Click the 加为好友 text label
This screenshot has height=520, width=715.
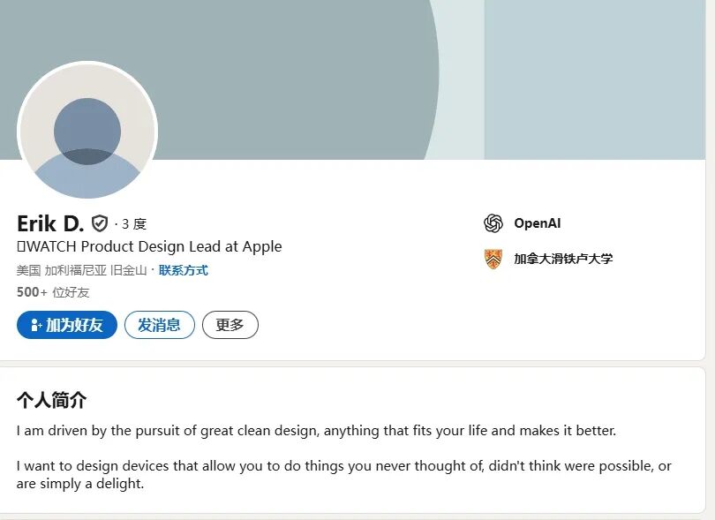(x=75, y=325)
